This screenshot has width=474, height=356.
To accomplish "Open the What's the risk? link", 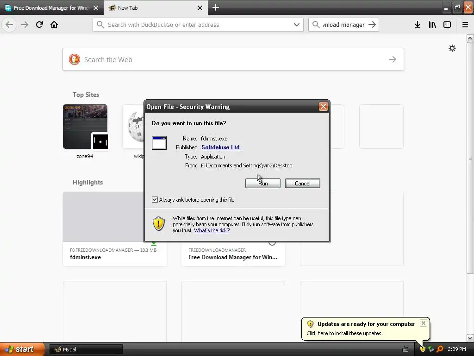I will pos(212,230).
